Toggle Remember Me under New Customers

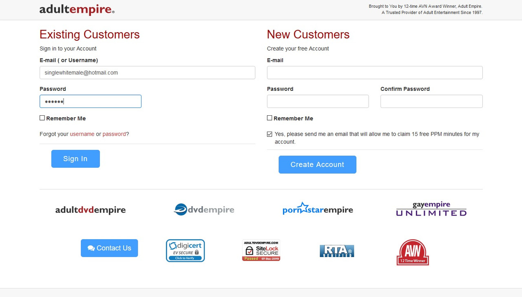[270, 118]
